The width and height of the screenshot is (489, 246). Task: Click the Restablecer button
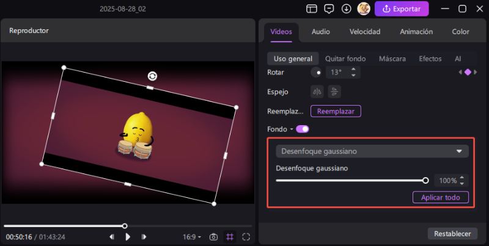(x=452, y=233)
